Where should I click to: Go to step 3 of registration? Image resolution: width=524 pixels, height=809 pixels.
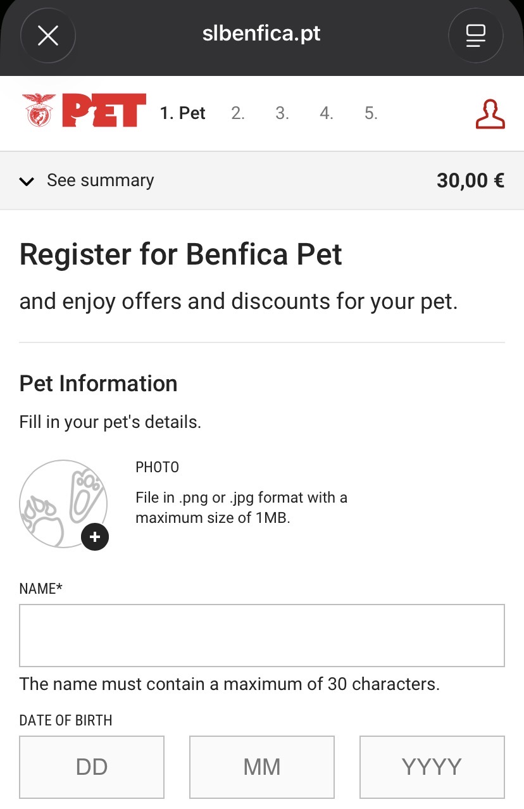282,113
